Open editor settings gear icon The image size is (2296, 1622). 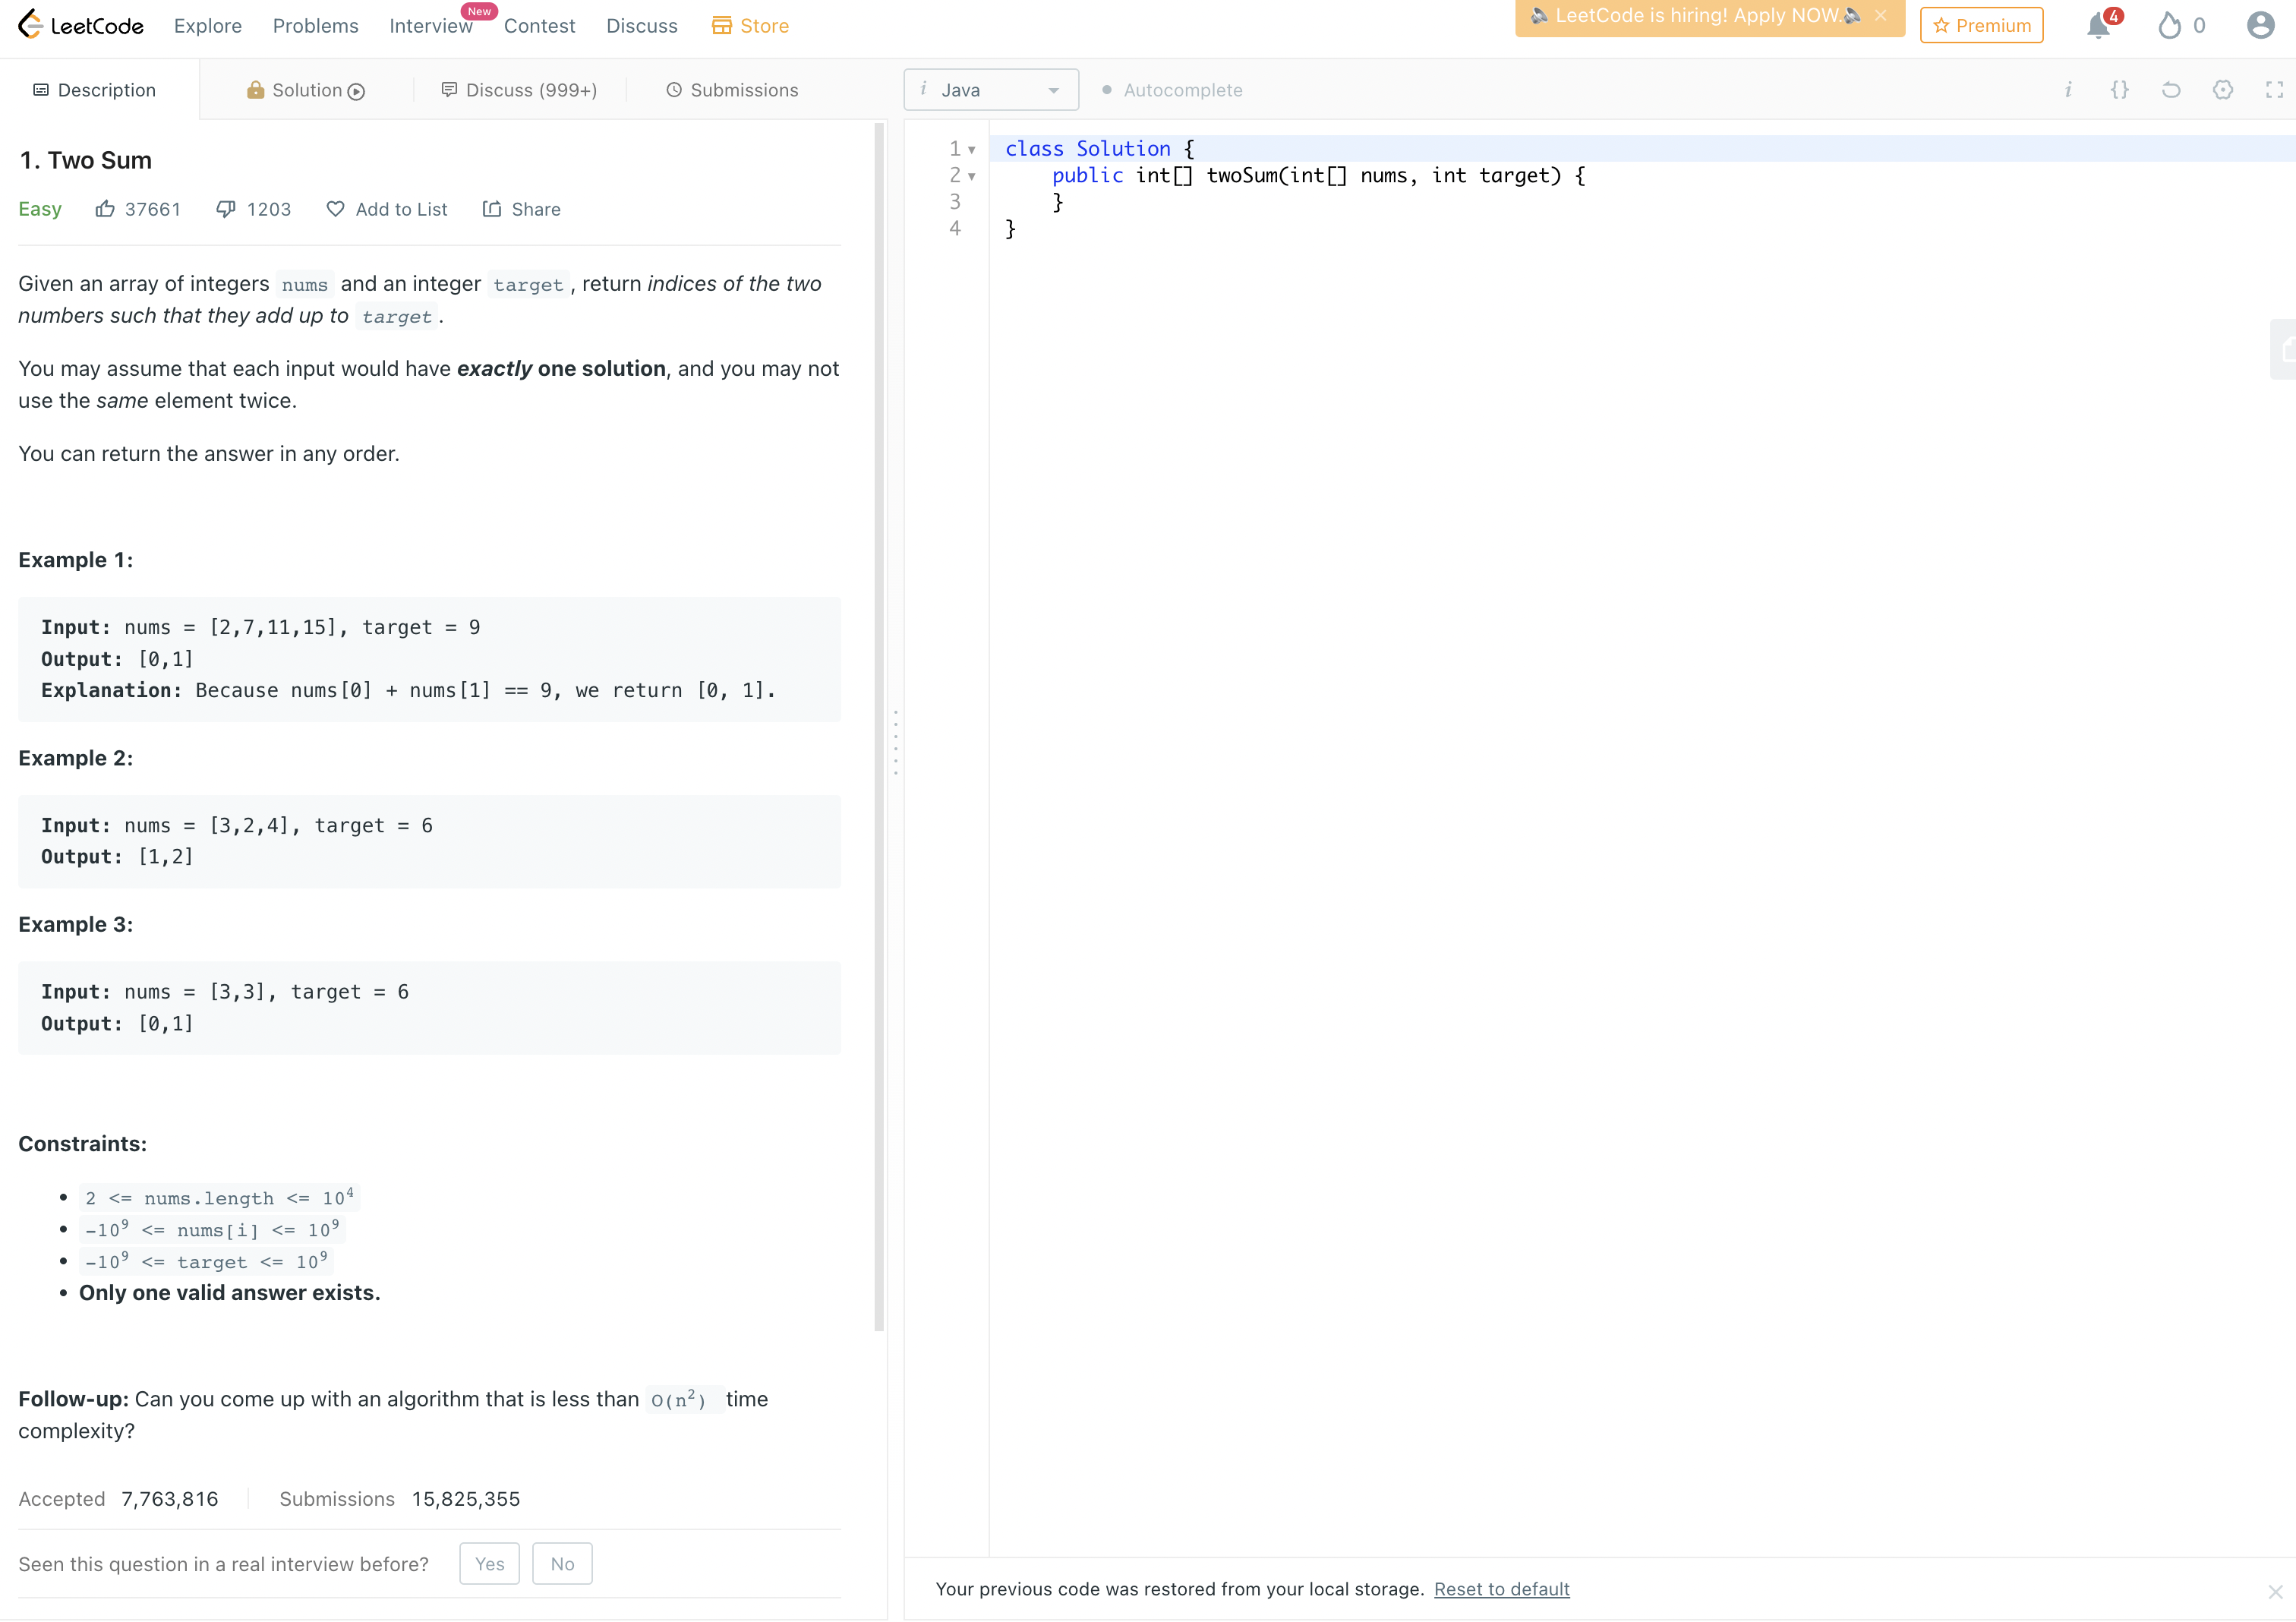click(x=2222, y=90)
